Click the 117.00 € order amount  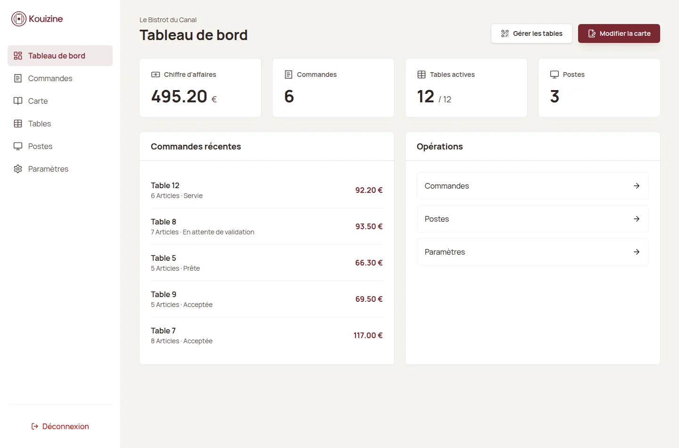(368, 335)
